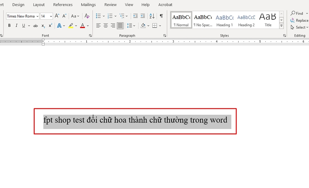Open Bullets dropdown arrow

[x=104, y=16]
